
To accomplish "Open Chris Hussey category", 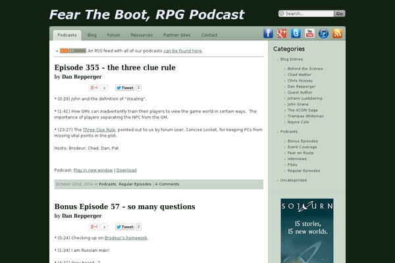I will tap(300, 80).
